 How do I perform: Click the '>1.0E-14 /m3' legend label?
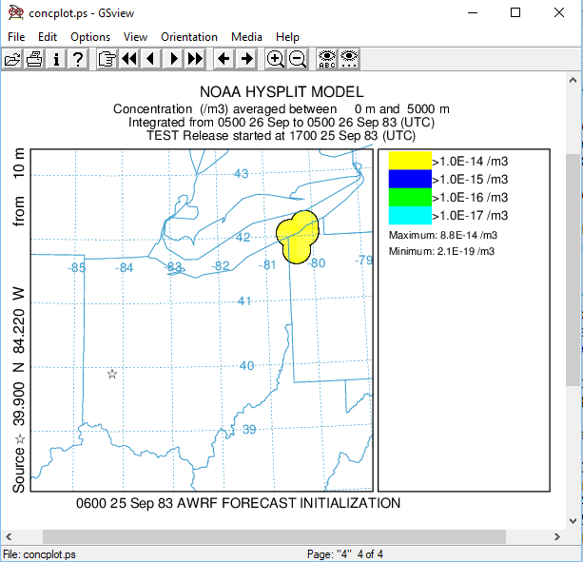pyautogui.click(x=470, y=162)
